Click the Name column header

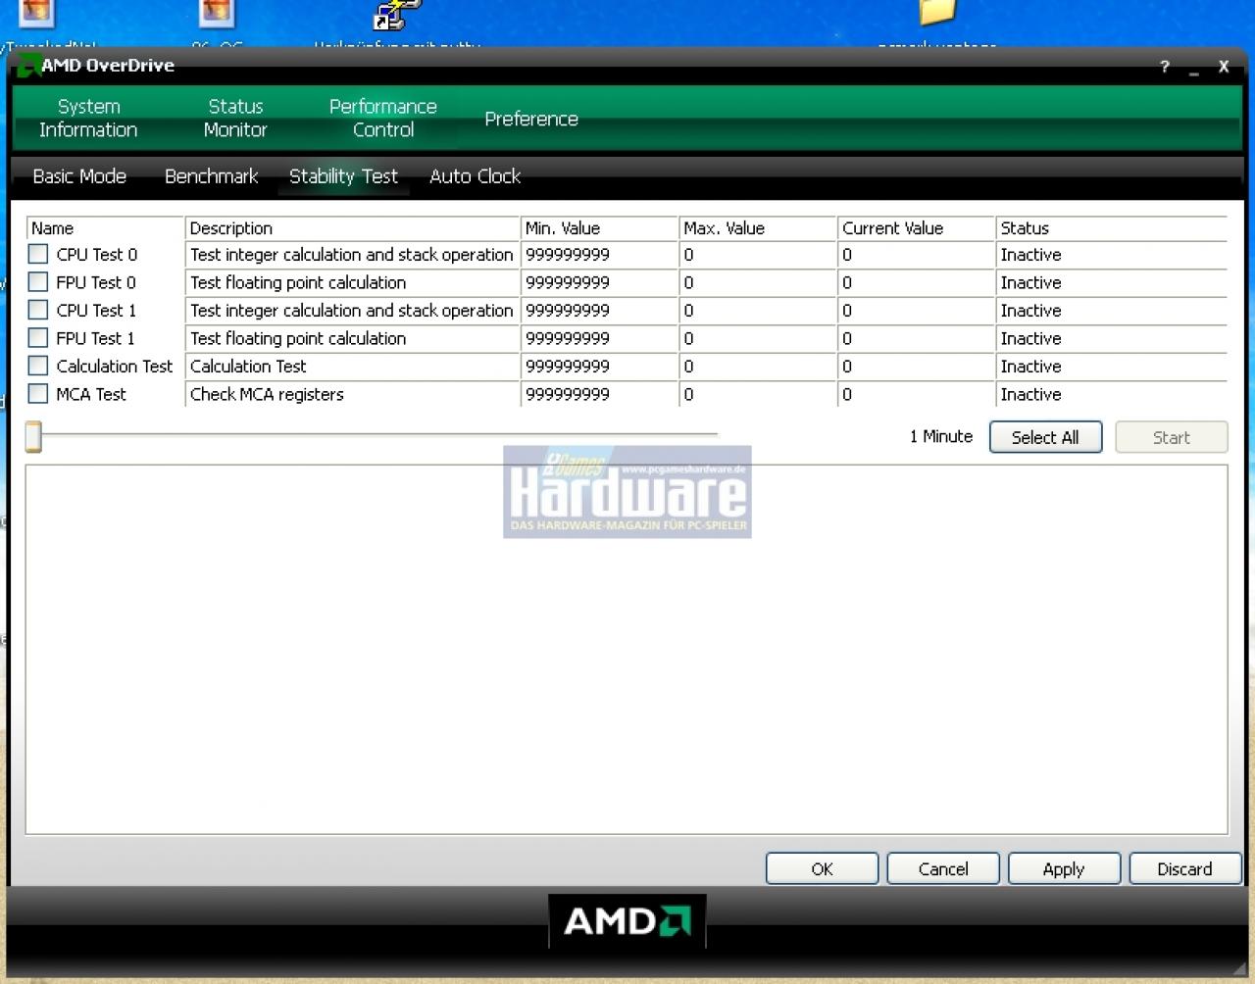pos(105,228)
